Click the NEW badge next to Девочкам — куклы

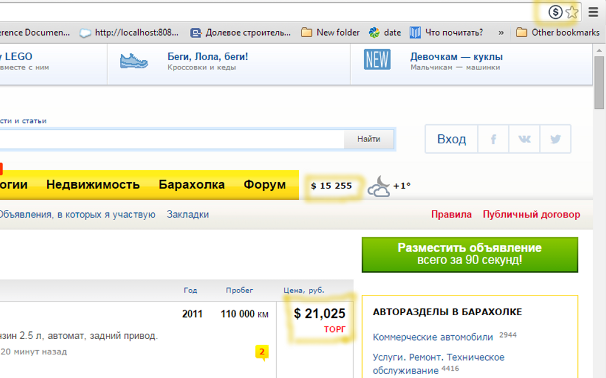point(377,60)
